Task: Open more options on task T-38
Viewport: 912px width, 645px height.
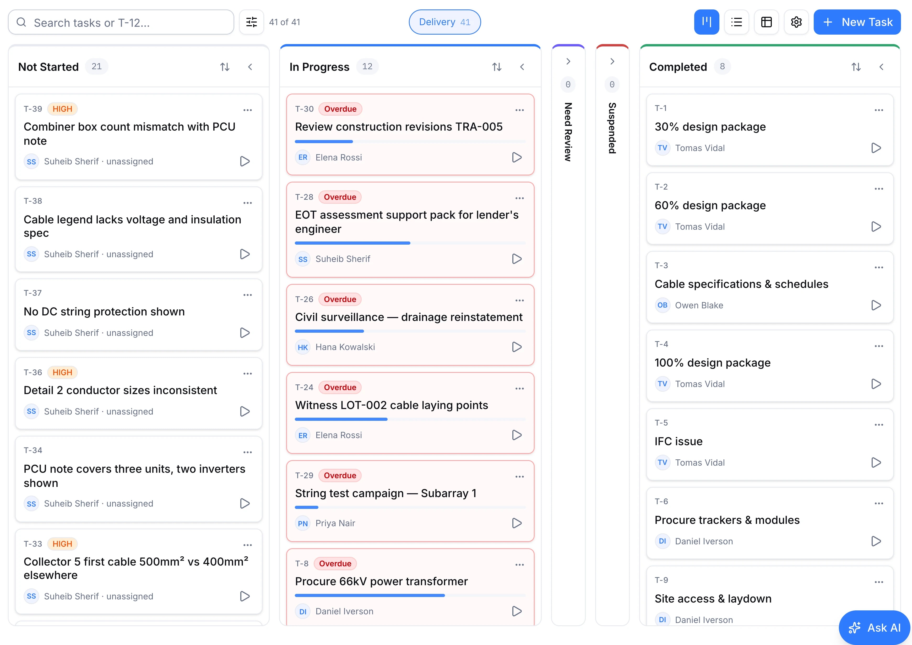Action: pos(247,203)
